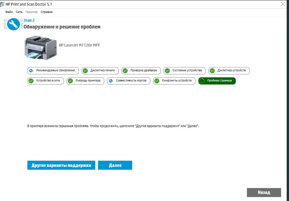This screenshot has width=289, height=201.
Task: Click green check in Состояние устройства
Action: point(167,70)
